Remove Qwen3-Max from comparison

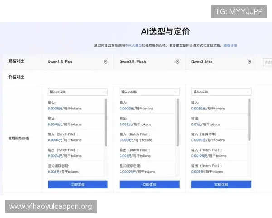(x=249, y=62)
